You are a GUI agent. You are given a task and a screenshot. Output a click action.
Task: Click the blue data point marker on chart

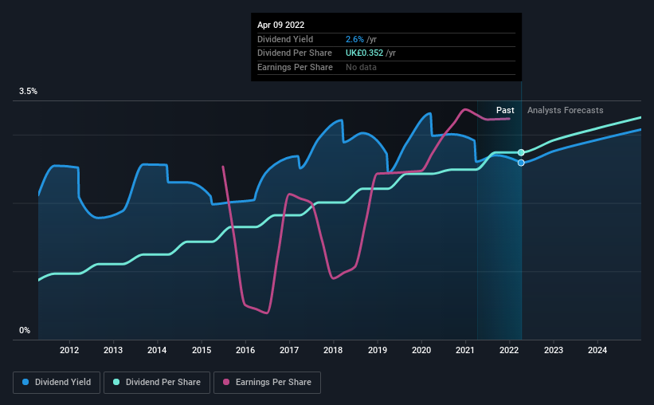[x=521, y=163]
